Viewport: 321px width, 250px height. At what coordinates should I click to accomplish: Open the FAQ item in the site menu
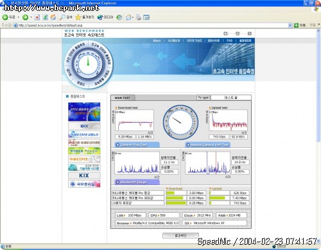coord(229,40)
